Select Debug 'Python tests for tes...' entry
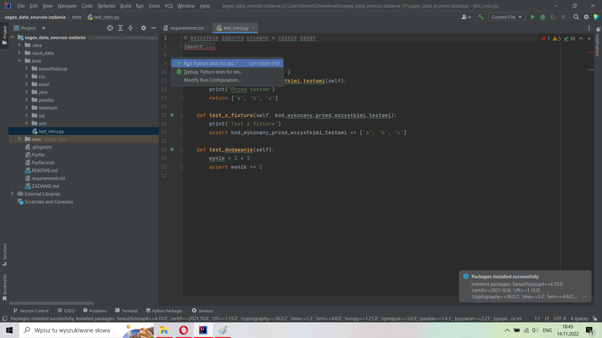 pos(227,72)
